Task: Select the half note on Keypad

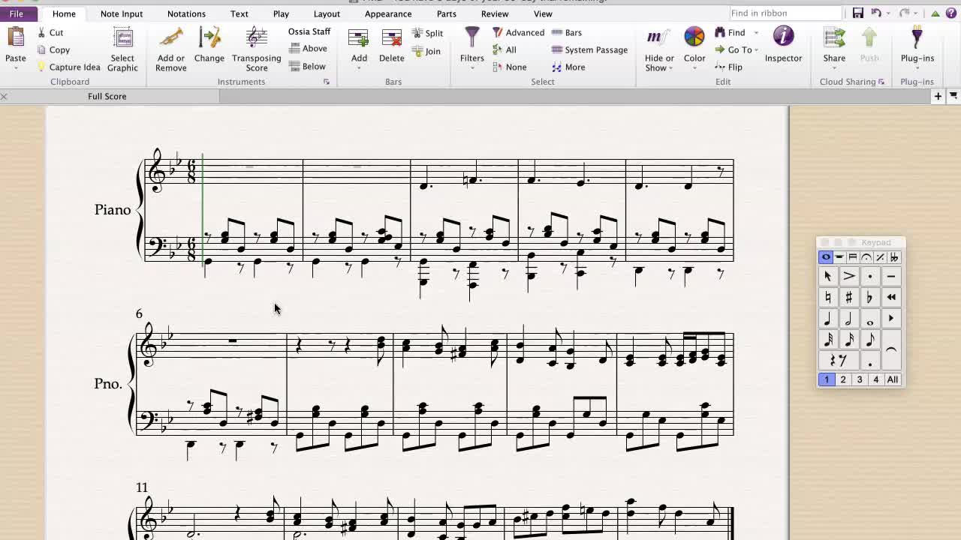Action: point(849,319)
